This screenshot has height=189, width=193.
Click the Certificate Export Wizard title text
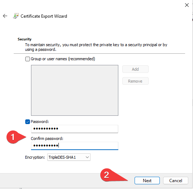(44, 16)
